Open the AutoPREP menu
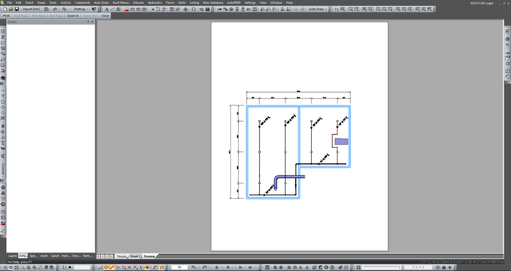 pos(234,3)
